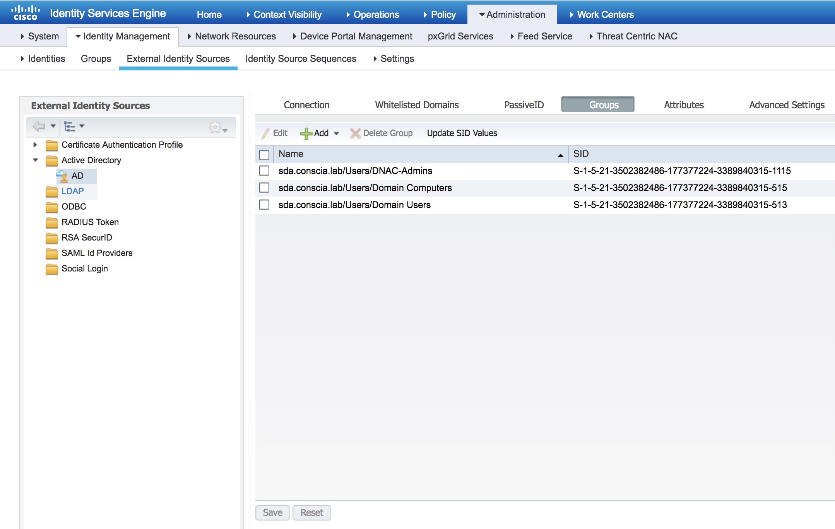Expand the Work Centers menu
This screenshot has width=835, height=529.
[x=602, y=14]
